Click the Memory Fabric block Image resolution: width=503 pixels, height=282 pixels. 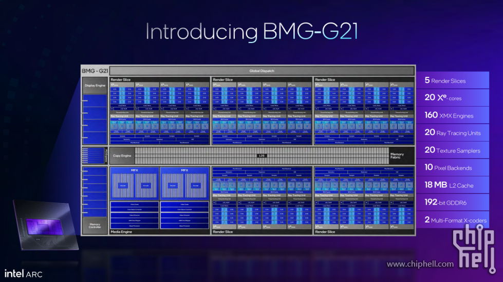tap(401, 156)
